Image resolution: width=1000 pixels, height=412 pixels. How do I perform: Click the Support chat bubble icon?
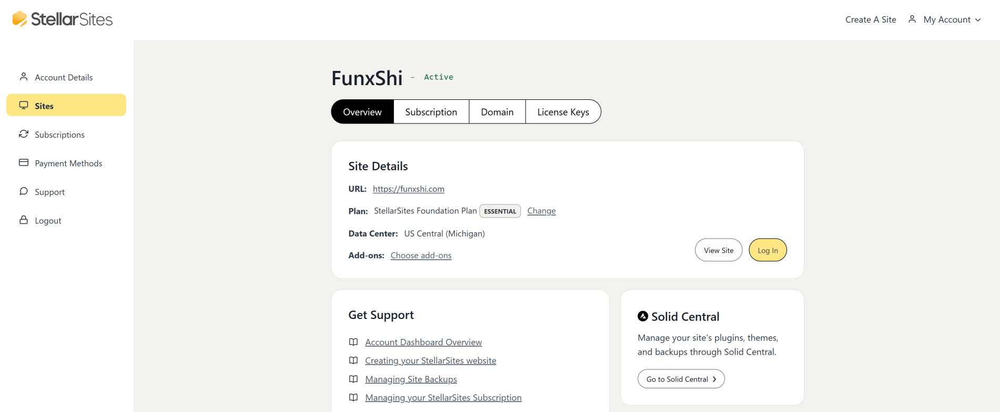click(24, 191)
